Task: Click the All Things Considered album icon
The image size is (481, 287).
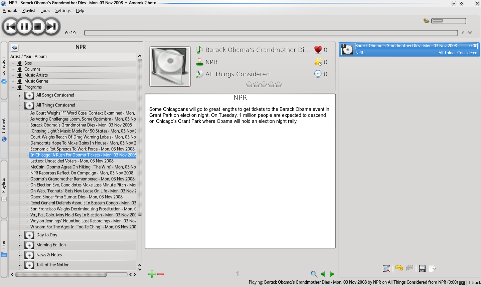Action: click(x=199, y=74)
